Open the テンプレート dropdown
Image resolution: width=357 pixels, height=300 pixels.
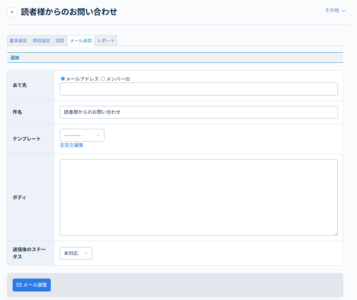(x=82, y=135)
